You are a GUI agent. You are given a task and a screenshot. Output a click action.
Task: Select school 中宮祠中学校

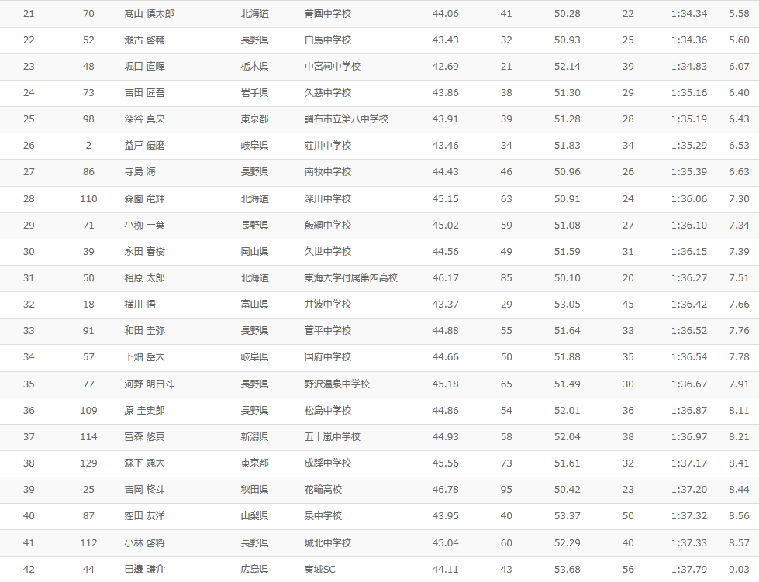point(332,67)
